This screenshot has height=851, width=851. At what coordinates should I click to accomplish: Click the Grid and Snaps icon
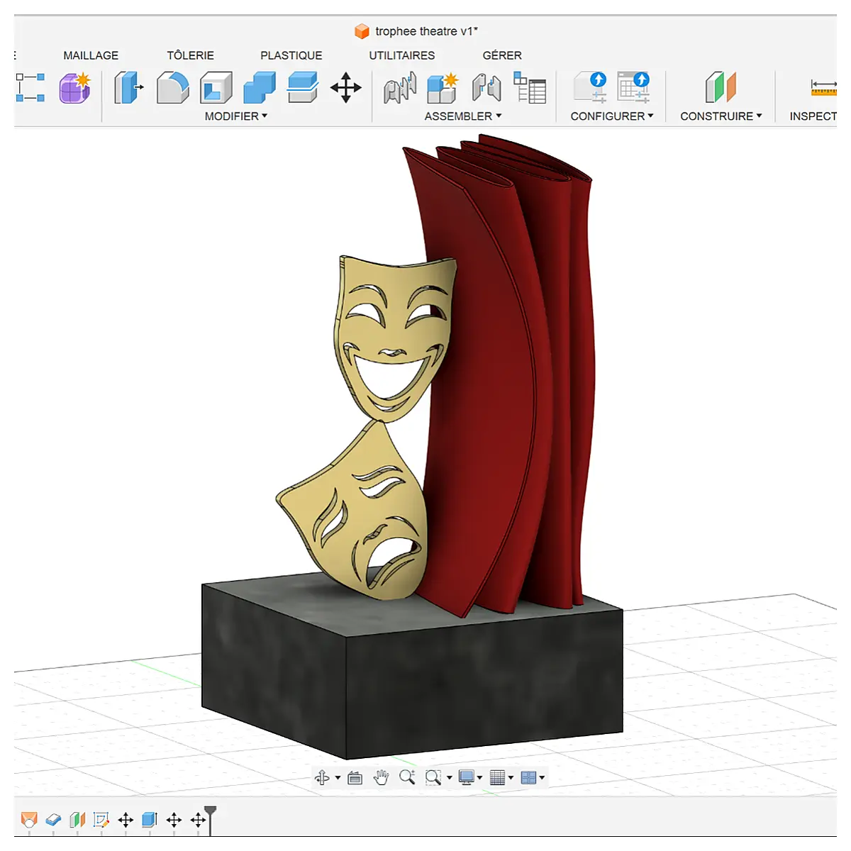(x=498, y=778)
